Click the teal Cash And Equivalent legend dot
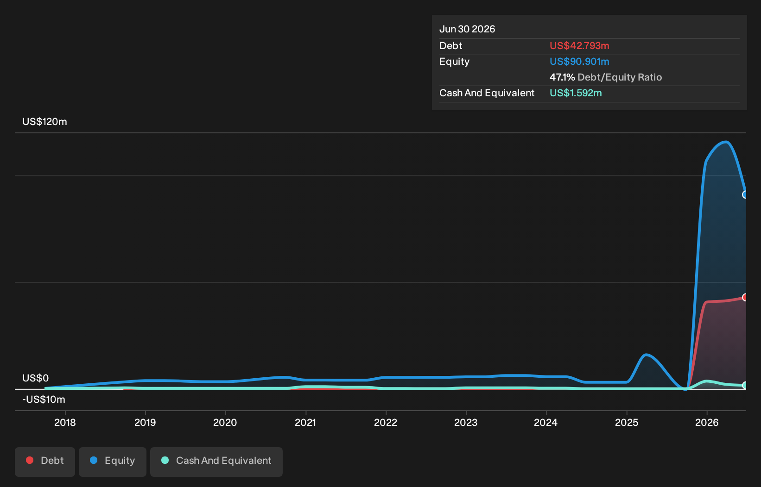Viewport: 761px width, 487px height. (x=165, y=460)
